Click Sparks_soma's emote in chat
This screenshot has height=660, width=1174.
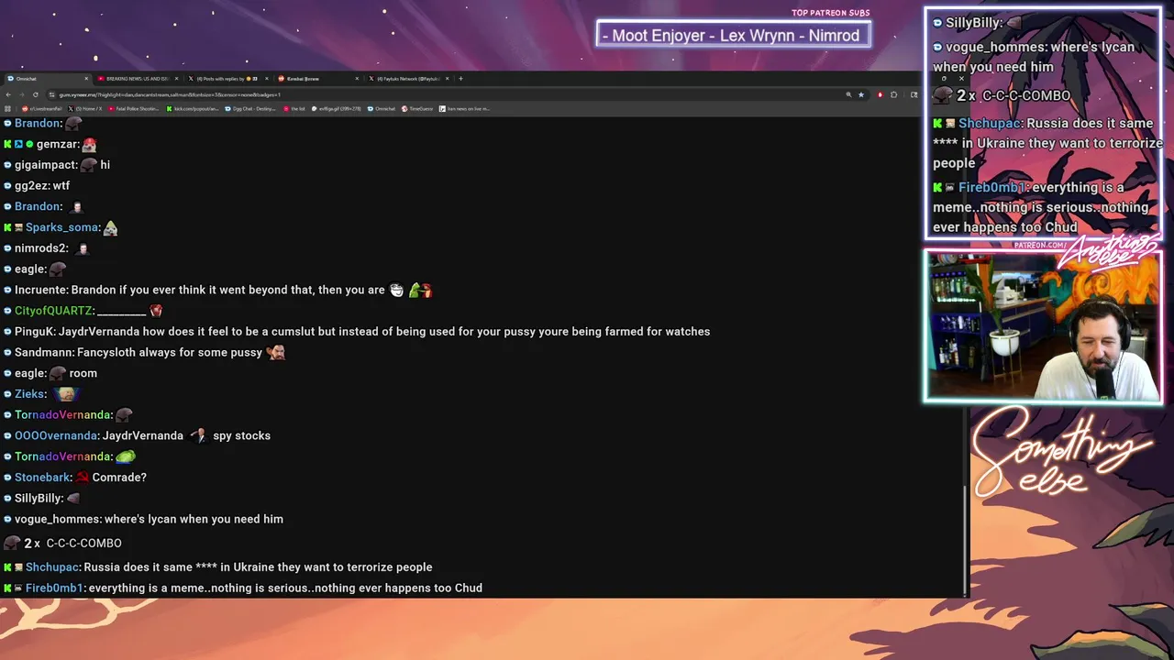pos(110,227)
